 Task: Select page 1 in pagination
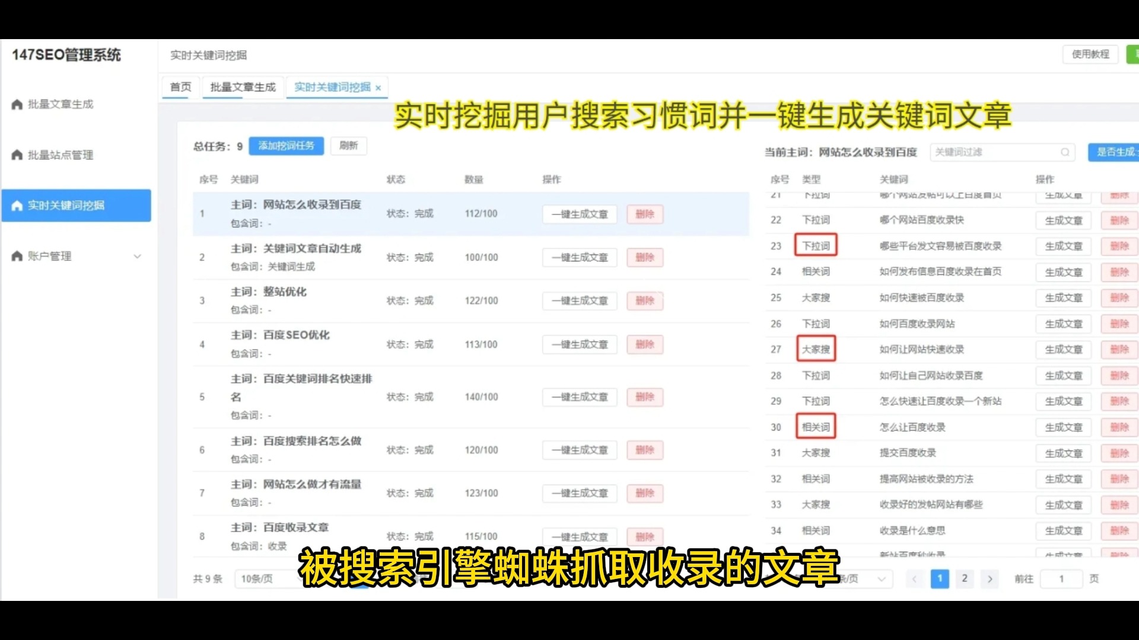[x=940, y=579]
